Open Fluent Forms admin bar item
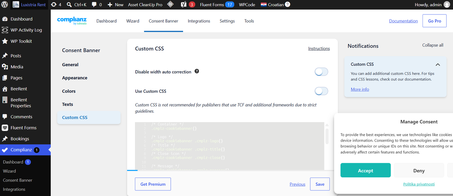This screenshot has height=196, width=453. (217, 5)
